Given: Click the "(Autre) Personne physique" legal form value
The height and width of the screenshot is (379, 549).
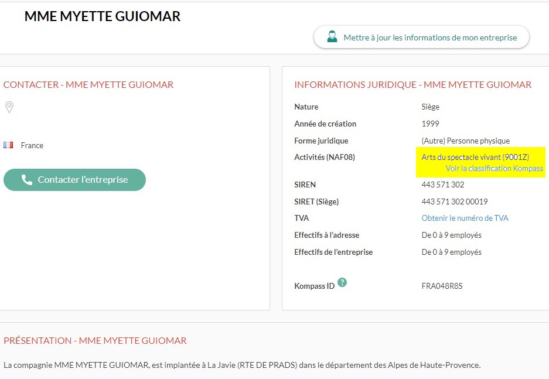Looking at the screenshot, I should click(x=465, y=141).
